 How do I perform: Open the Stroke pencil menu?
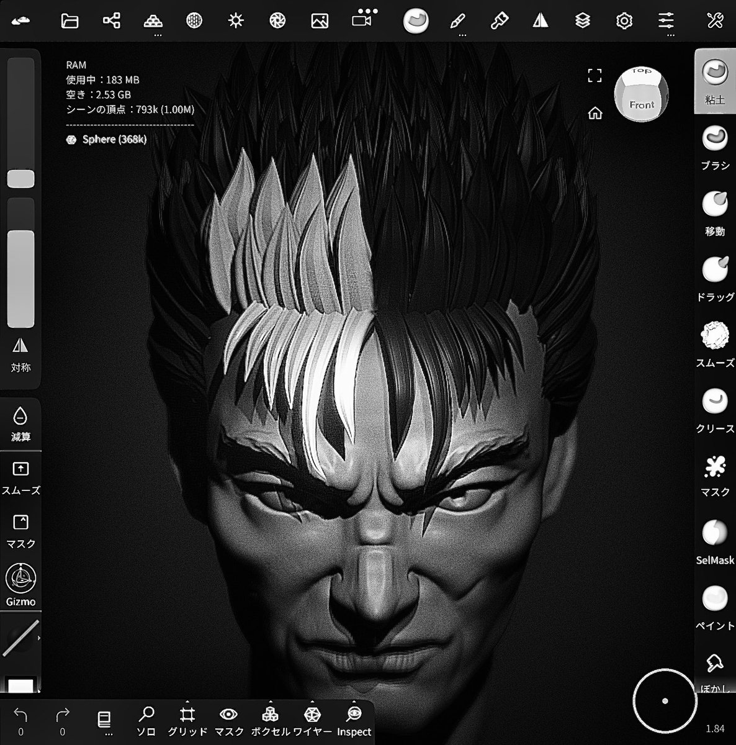pos(457,21)
